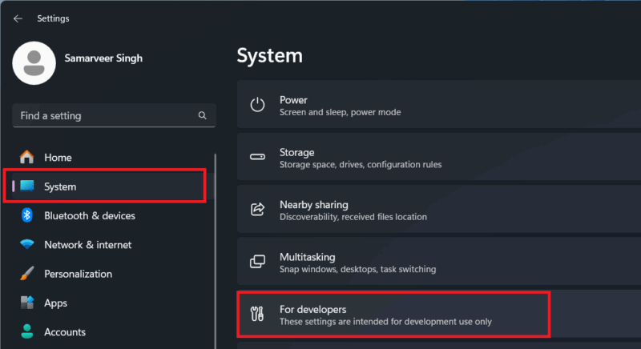Open the user profile avatar picture

click(x=34, y=63)
